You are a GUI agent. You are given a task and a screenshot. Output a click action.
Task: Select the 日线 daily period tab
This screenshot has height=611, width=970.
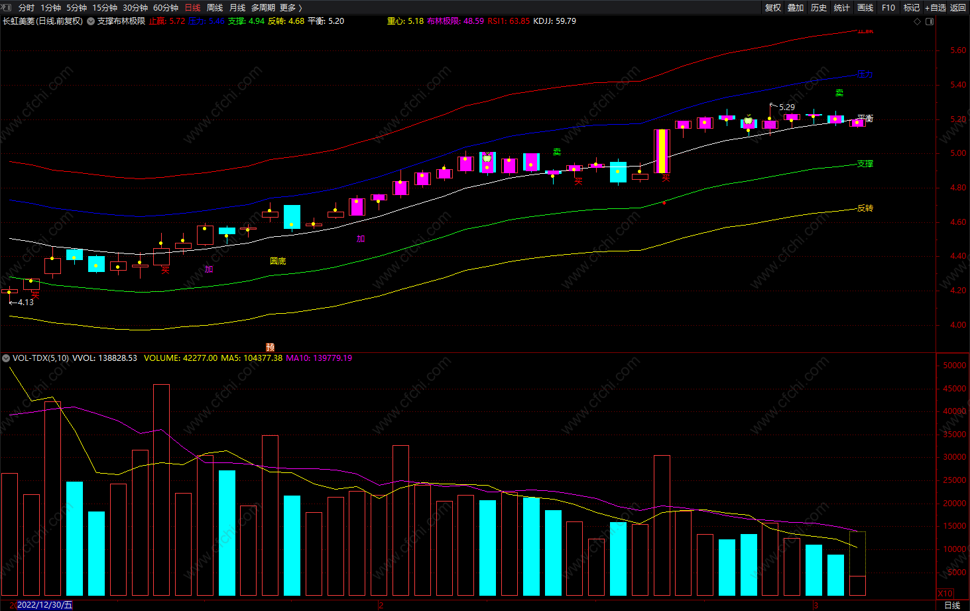[x=192, y=7]
